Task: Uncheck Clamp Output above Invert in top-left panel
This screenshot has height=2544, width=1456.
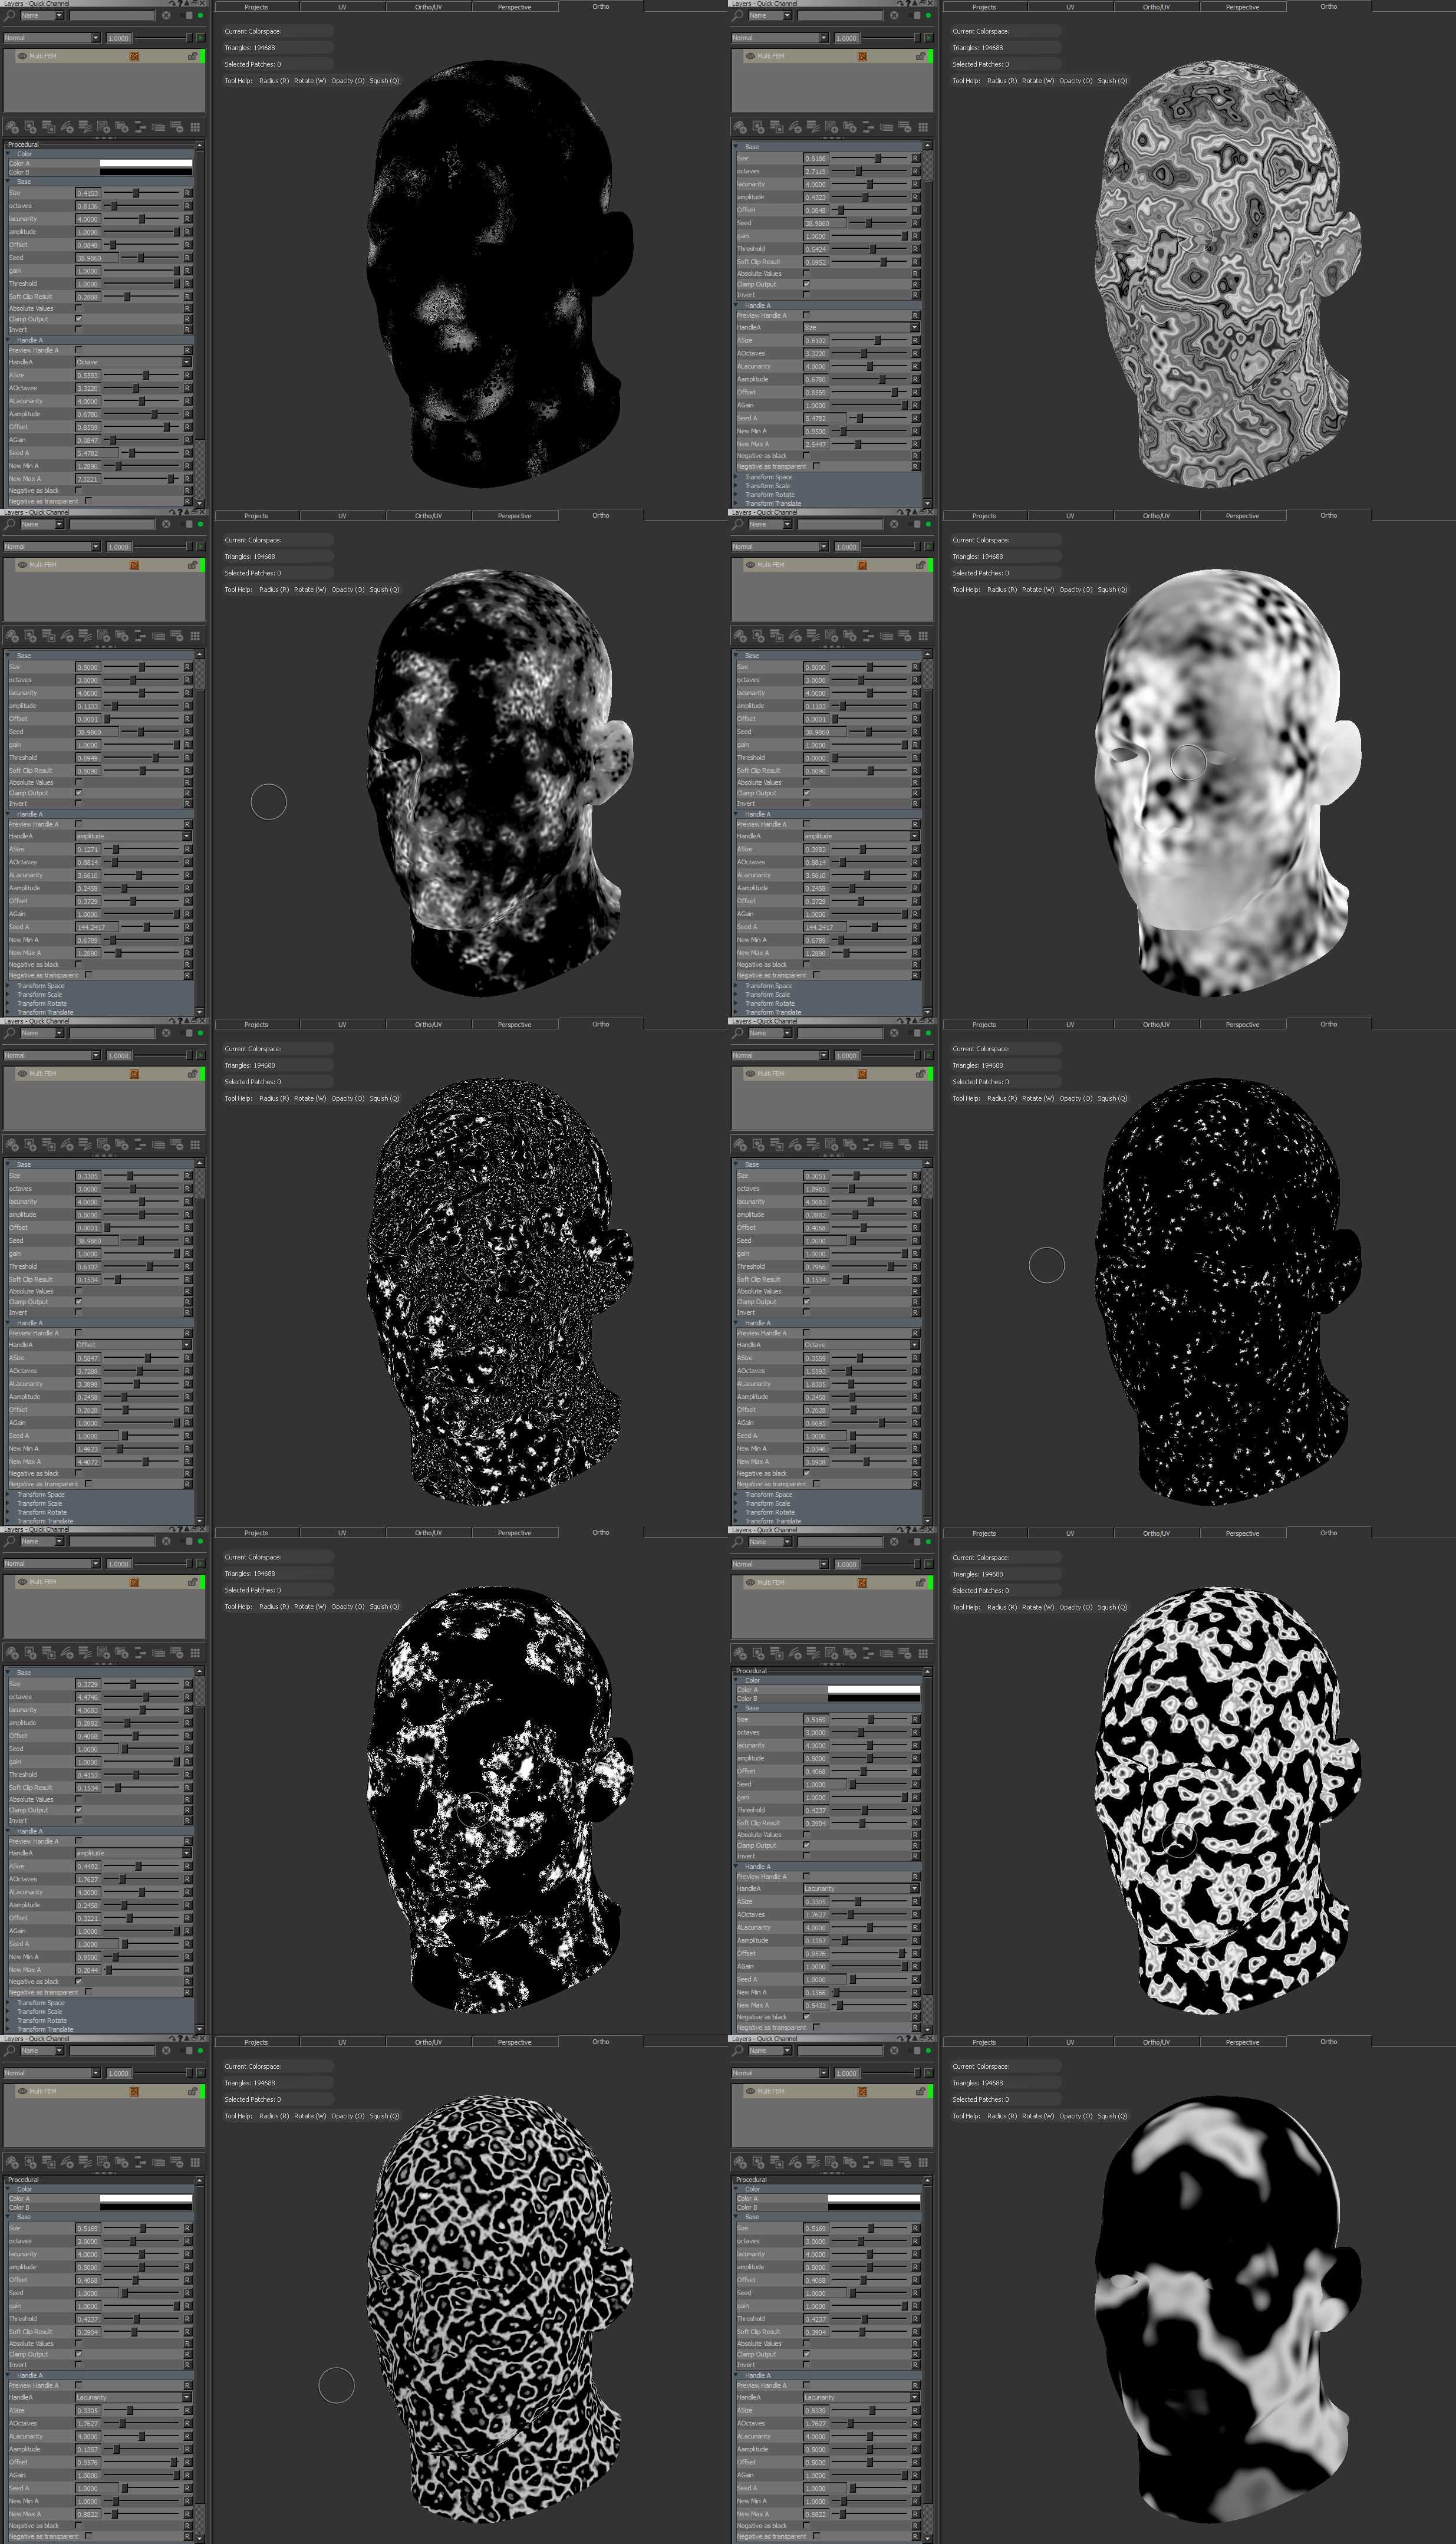Action: tap(79, 319)
